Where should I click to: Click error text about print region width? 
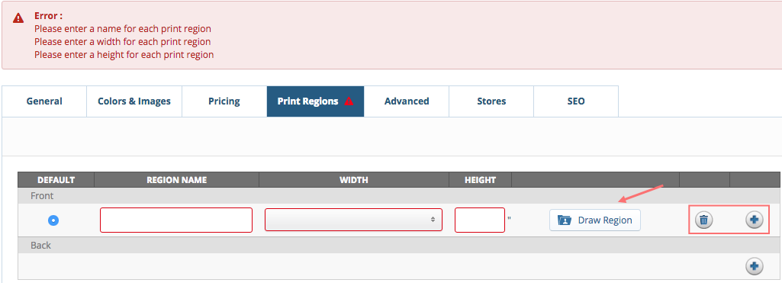click(x=123, y=42)
